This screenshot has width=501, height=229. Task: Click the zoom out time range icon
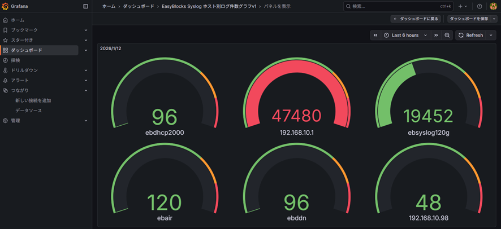point(447,35)
